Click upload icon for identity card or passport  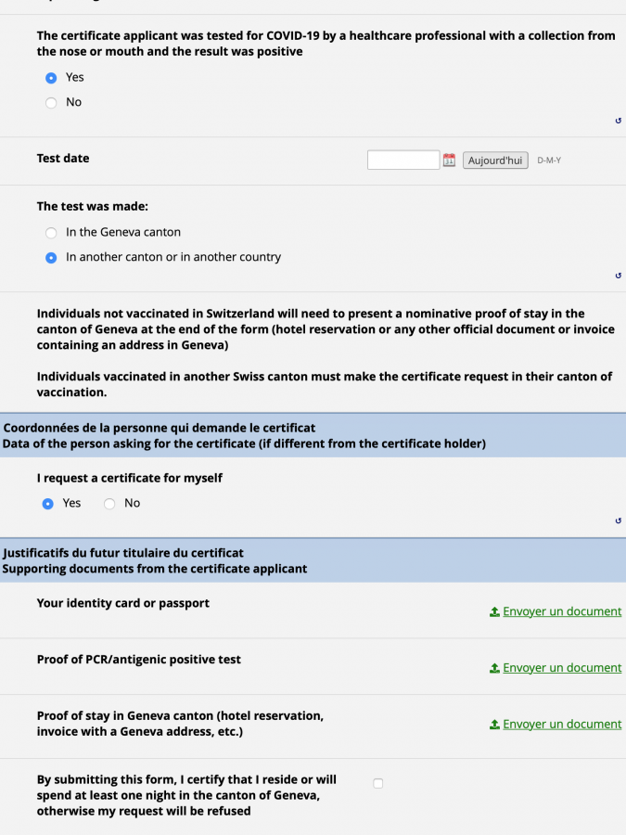(x=494, y=612)
